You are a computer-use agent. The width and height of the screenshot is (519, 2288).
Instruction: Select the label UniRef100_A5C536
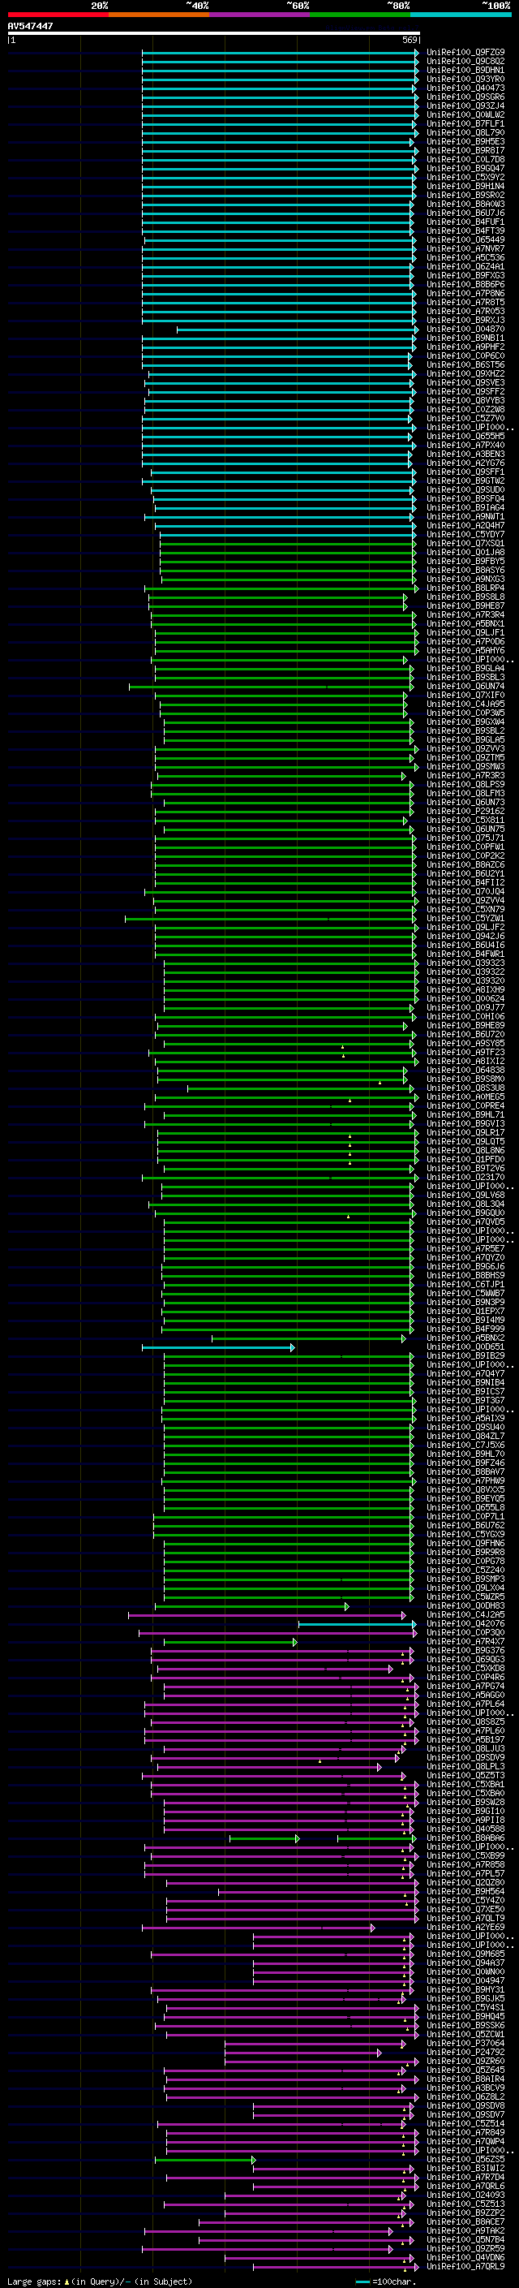[x=465, y=257]
